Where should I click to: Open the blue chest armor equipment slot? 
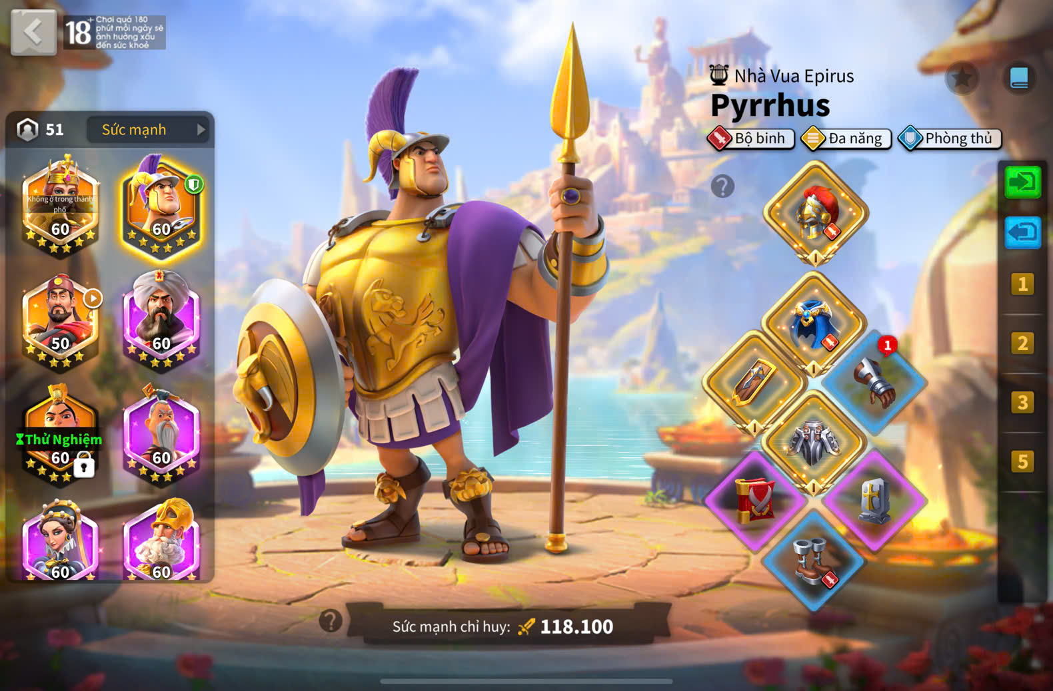pos(814,324)
